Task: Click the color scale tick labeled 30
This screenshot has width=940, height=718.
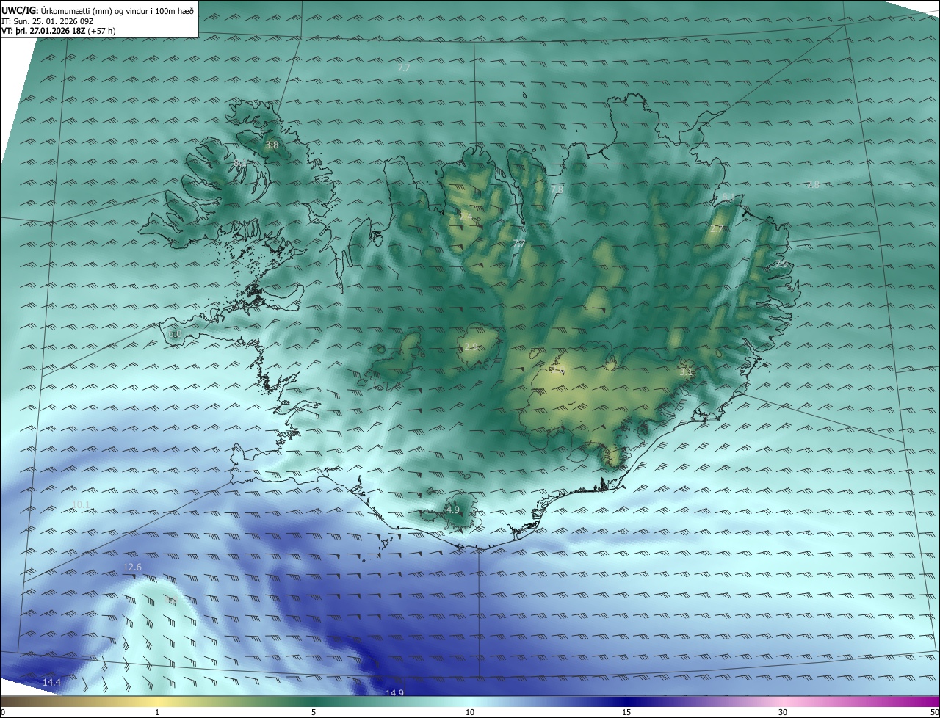Action: (783, 712)
